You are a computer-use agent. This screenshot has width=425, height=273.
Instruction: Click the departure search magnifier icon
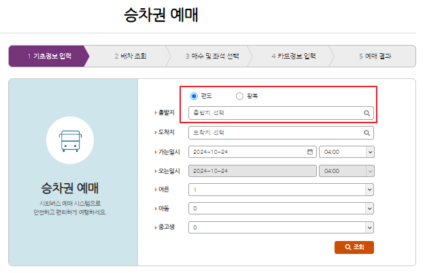click(x=367, y=113)
